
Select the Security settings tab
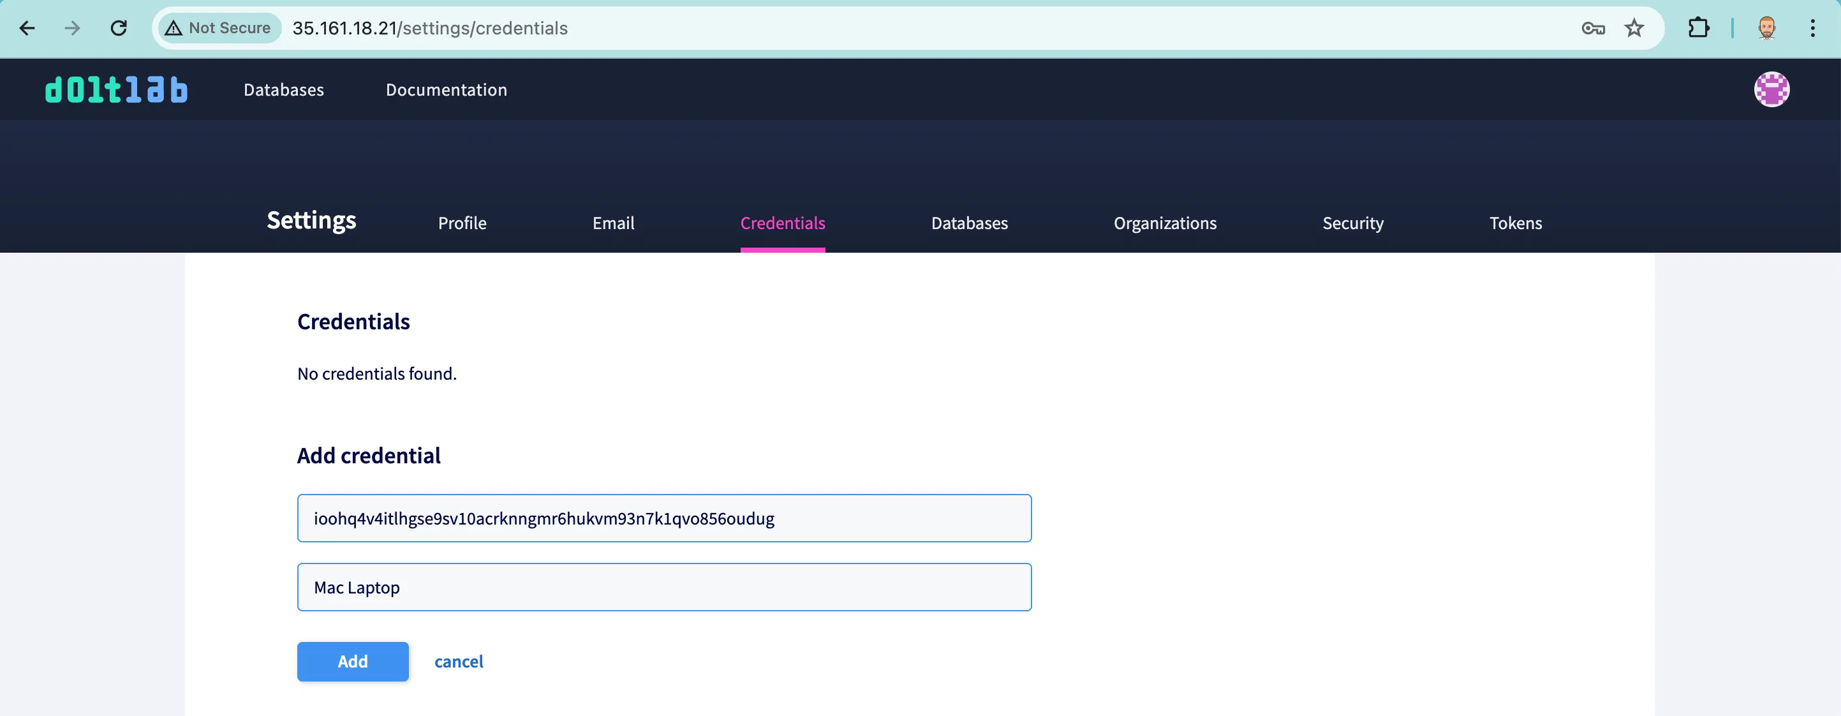pos(1352,223)
